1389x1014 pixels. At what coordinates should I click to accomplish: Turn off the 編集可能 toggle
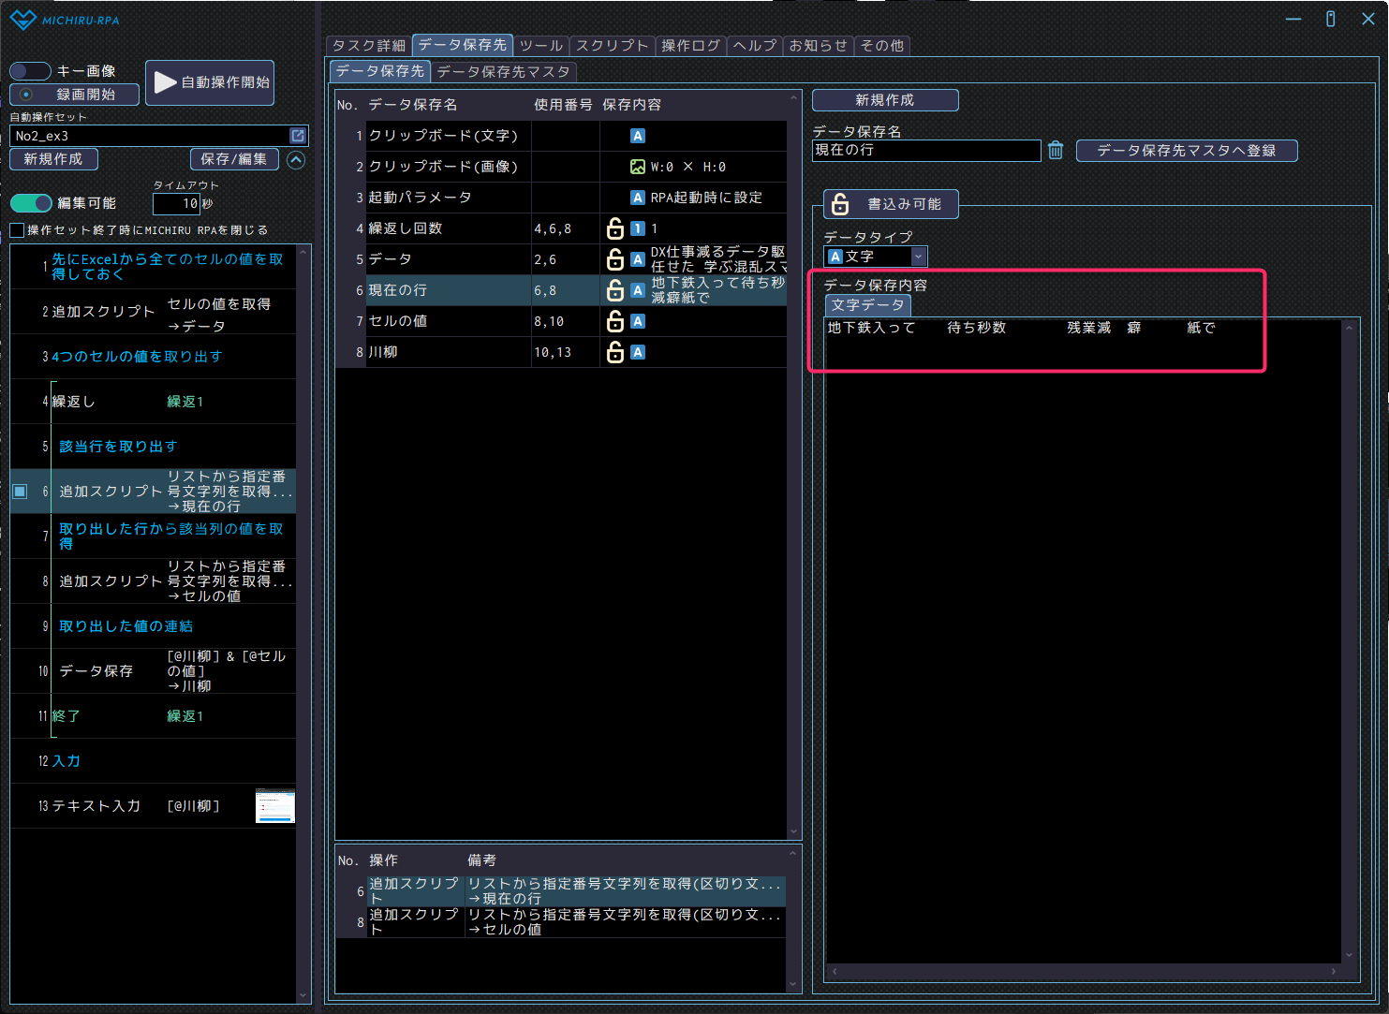click(31, 203)
